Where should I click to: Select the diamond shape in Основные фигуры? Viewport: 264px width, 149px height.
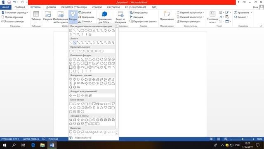[x=94, y=59]
